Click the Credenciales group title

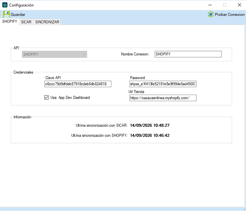(23, 72)
